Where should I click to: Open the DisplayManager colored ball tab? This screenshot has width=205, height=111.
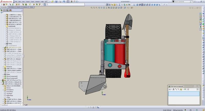10,10
